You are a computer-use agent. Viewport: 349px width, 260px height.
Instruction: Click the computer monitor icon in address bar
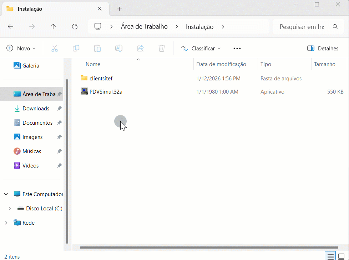(98, 26)
